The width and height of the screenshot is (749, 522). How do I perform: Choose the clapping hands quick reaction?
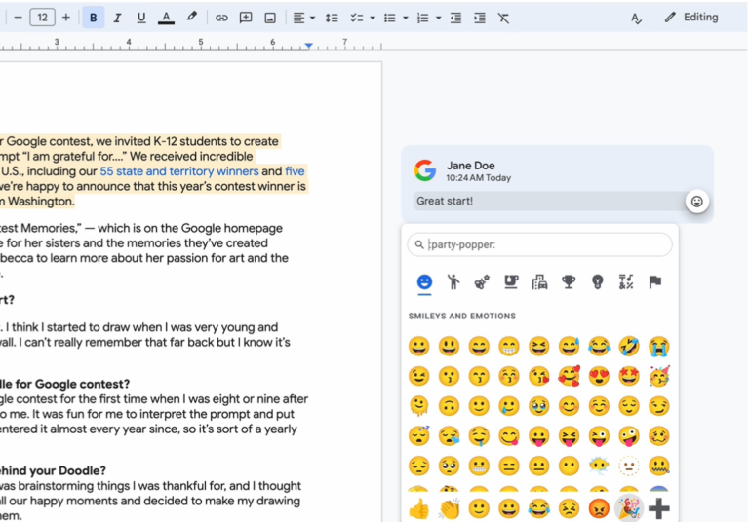(449, 508)
